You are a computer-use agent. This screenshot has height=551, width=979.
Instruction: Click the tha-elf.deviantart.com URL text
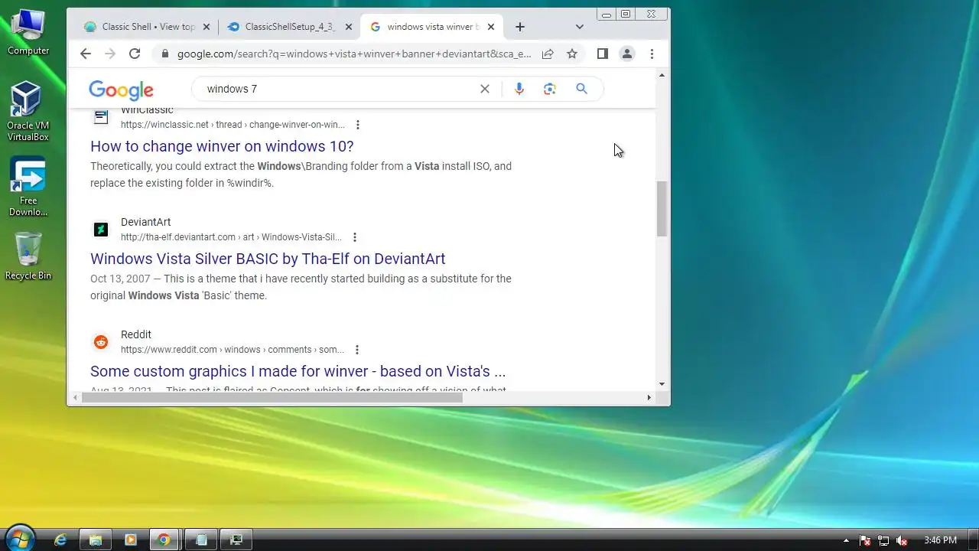click(x=231, y=237)
